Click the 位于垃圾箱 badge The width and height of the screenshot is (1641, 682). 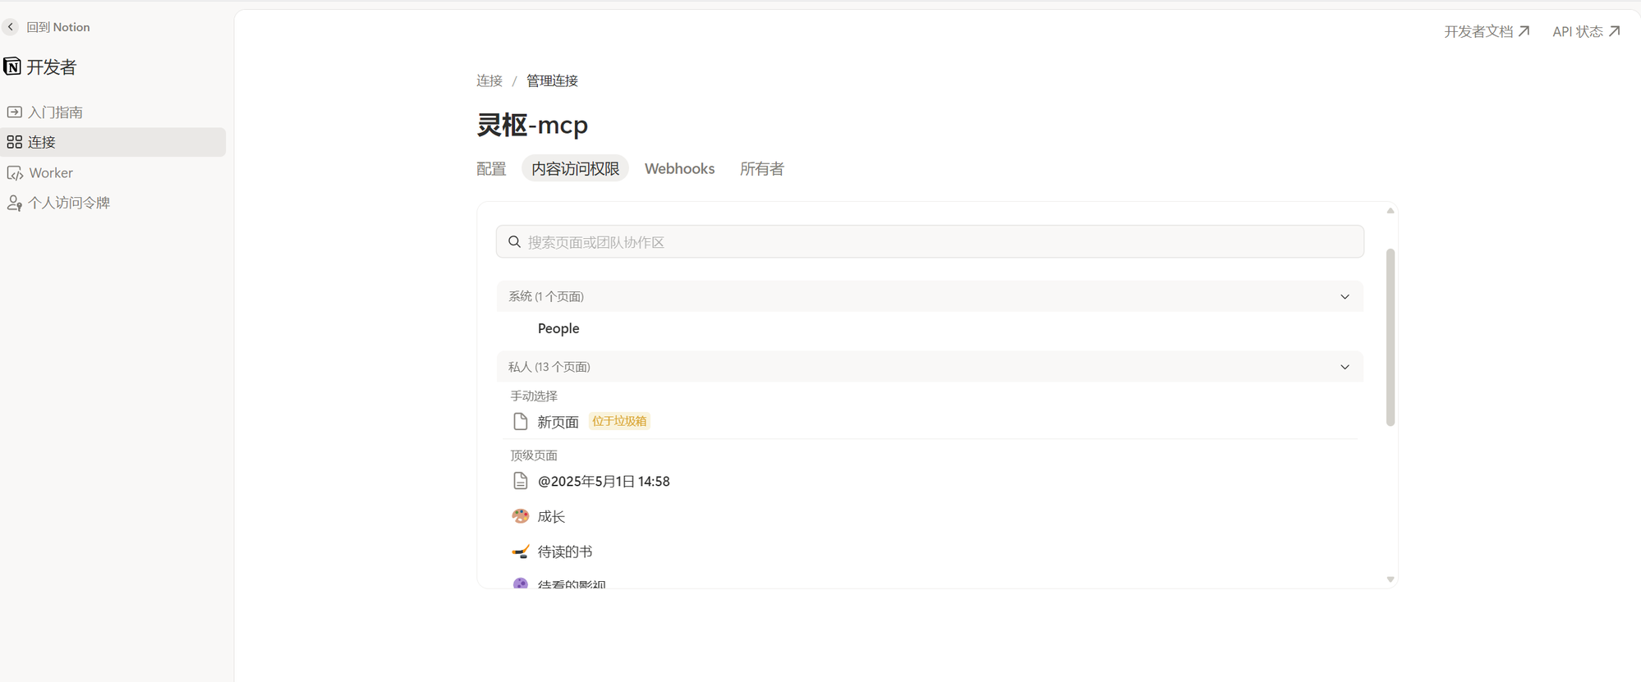pyautogui.click(x=619, y=421)
